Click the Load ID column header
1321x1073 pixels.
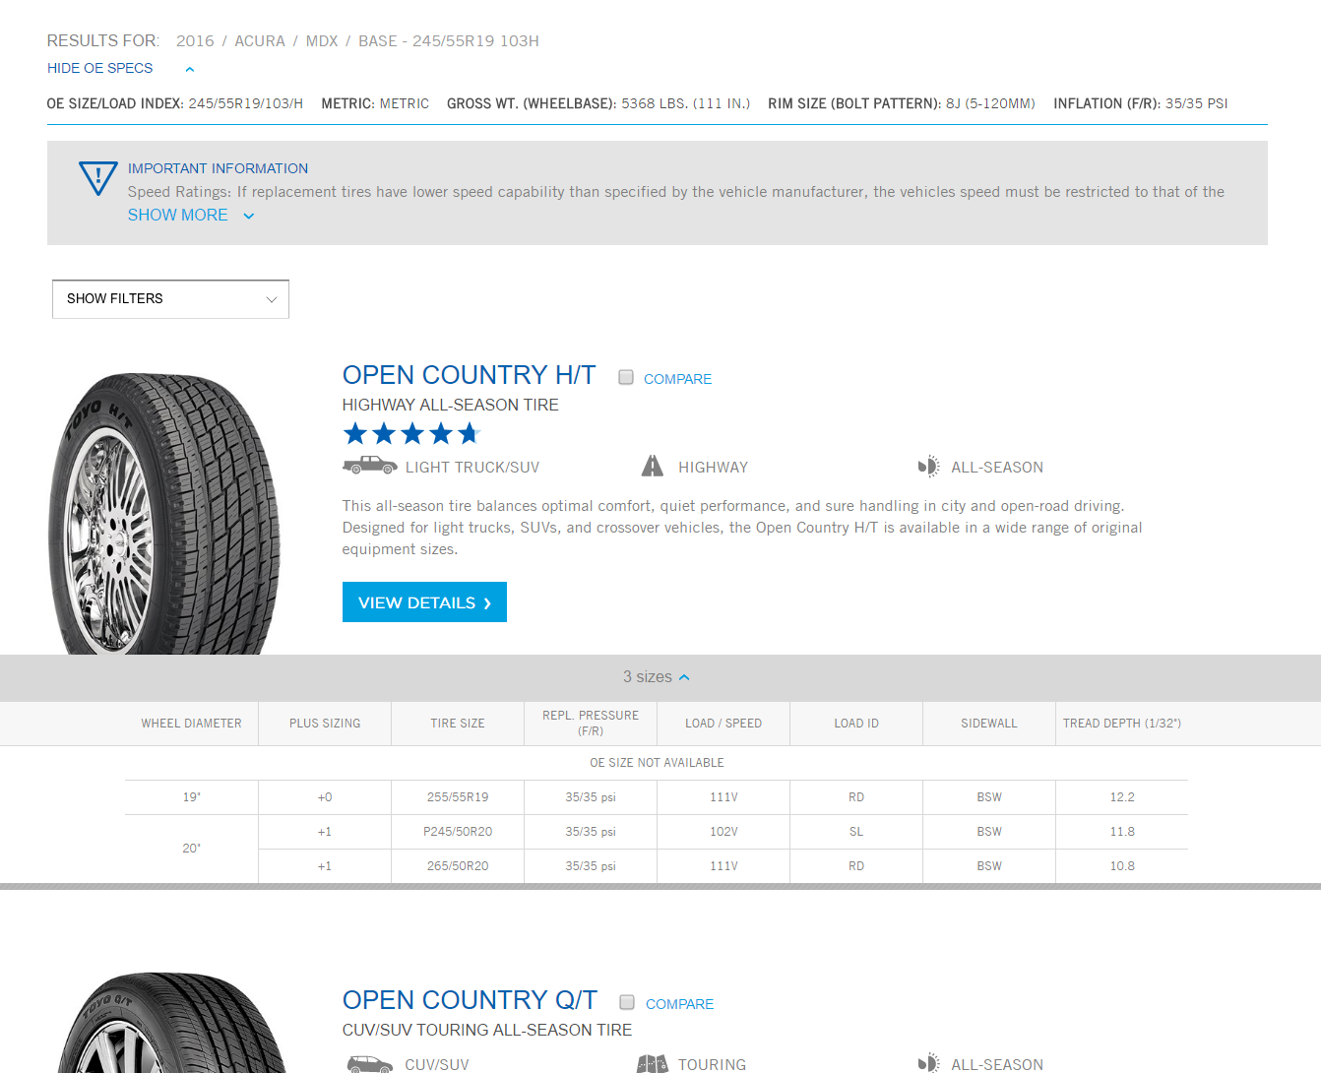856,724
